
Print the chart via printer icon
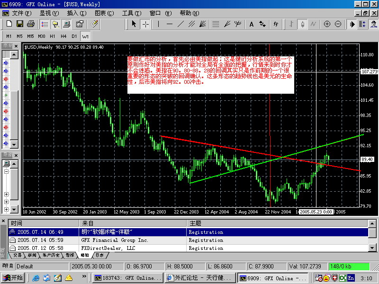[x=31, y=24]
